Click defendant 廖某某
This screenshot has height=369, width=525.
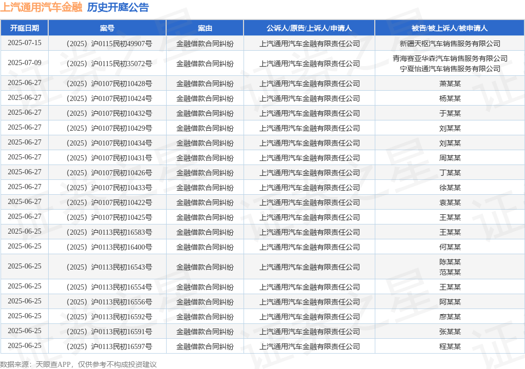[450, 317]
